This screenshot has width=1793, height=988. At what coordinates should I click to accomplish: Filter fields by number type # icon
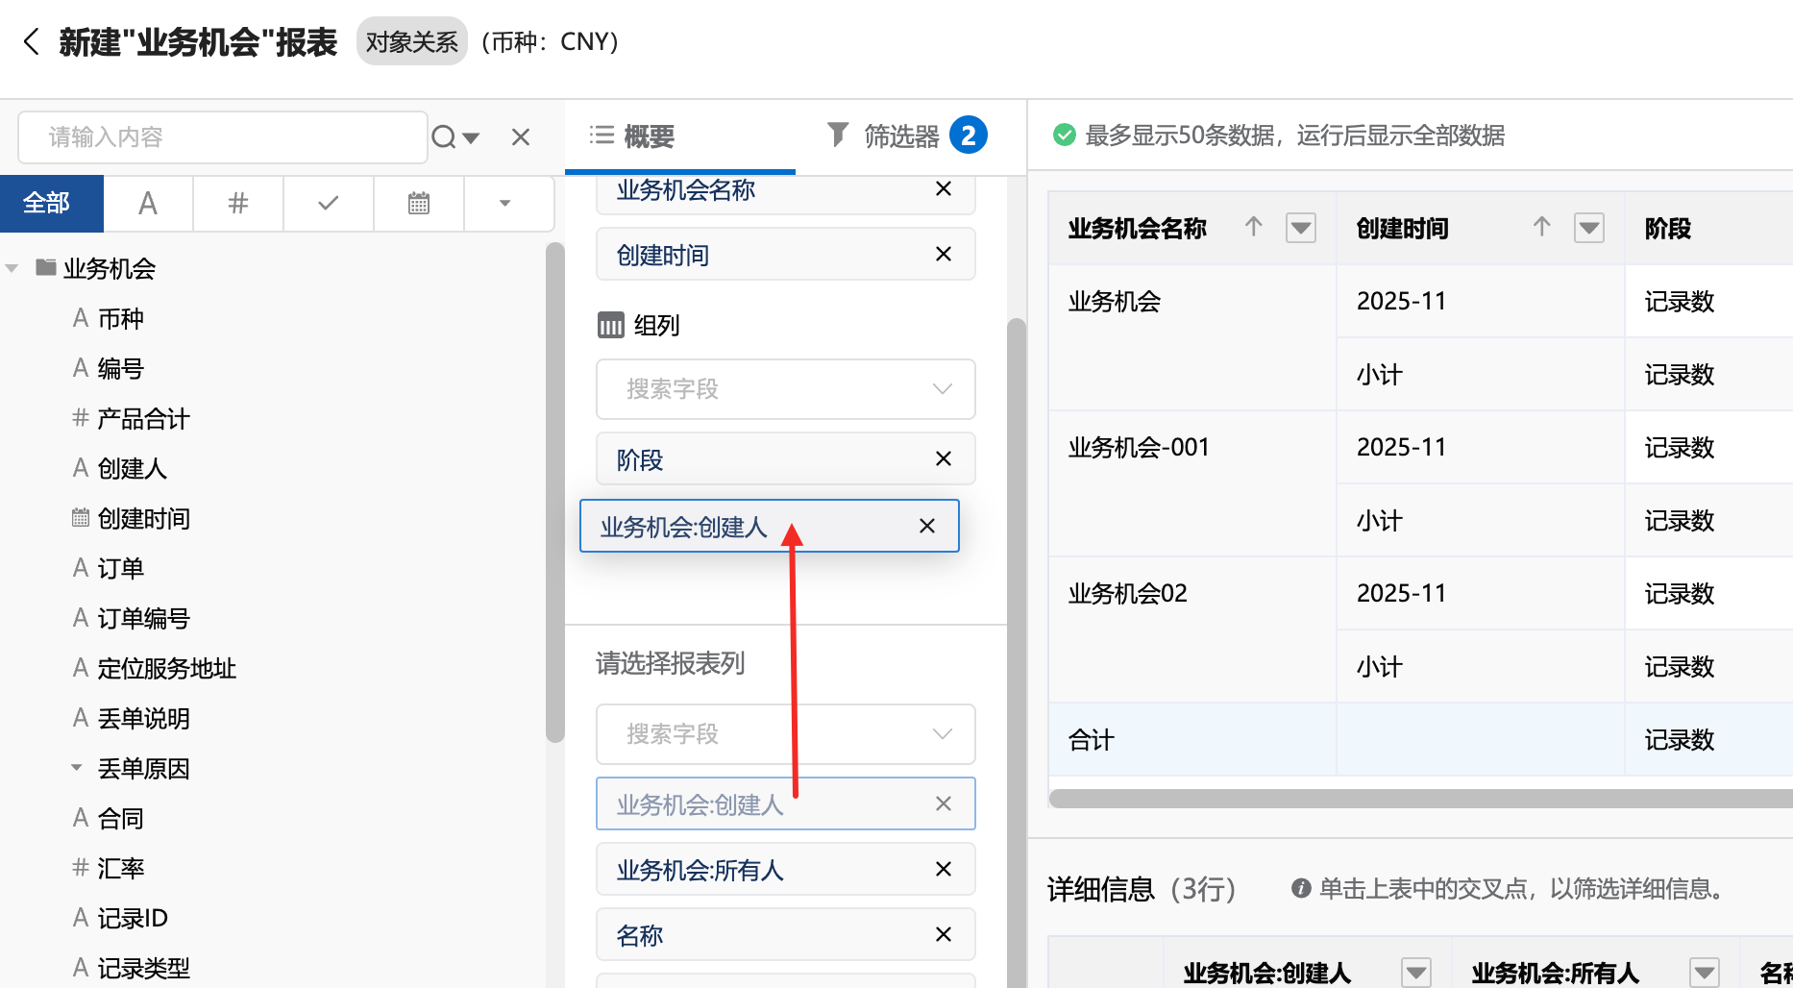pyautogui.click(x=238, y=204)
